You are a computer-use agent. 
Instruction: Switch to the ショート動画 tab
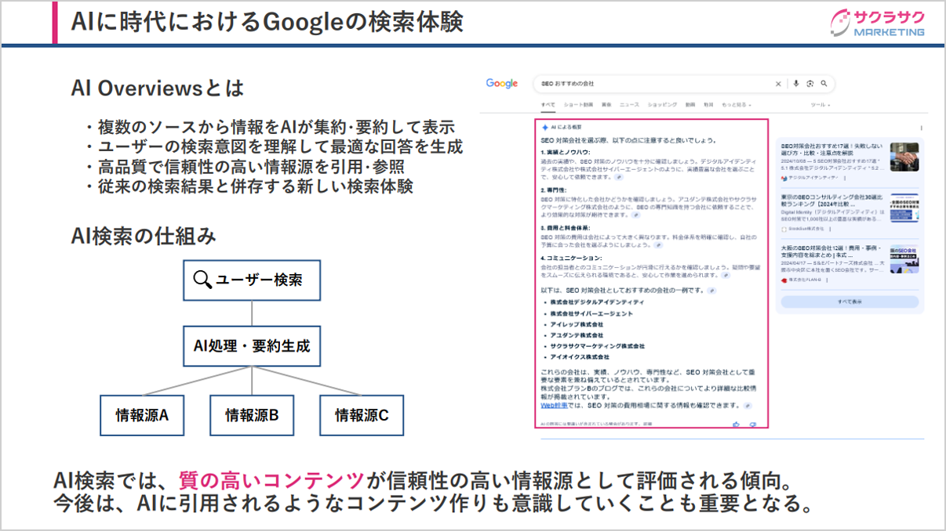tap(578, 105)
